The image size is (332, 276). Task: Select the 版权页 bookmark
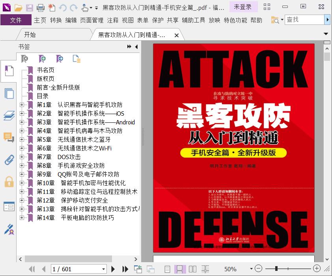click(45, 79)
